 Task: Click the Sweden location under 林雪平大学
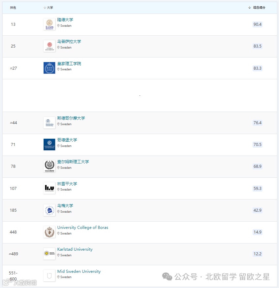(x=66, y=189)
